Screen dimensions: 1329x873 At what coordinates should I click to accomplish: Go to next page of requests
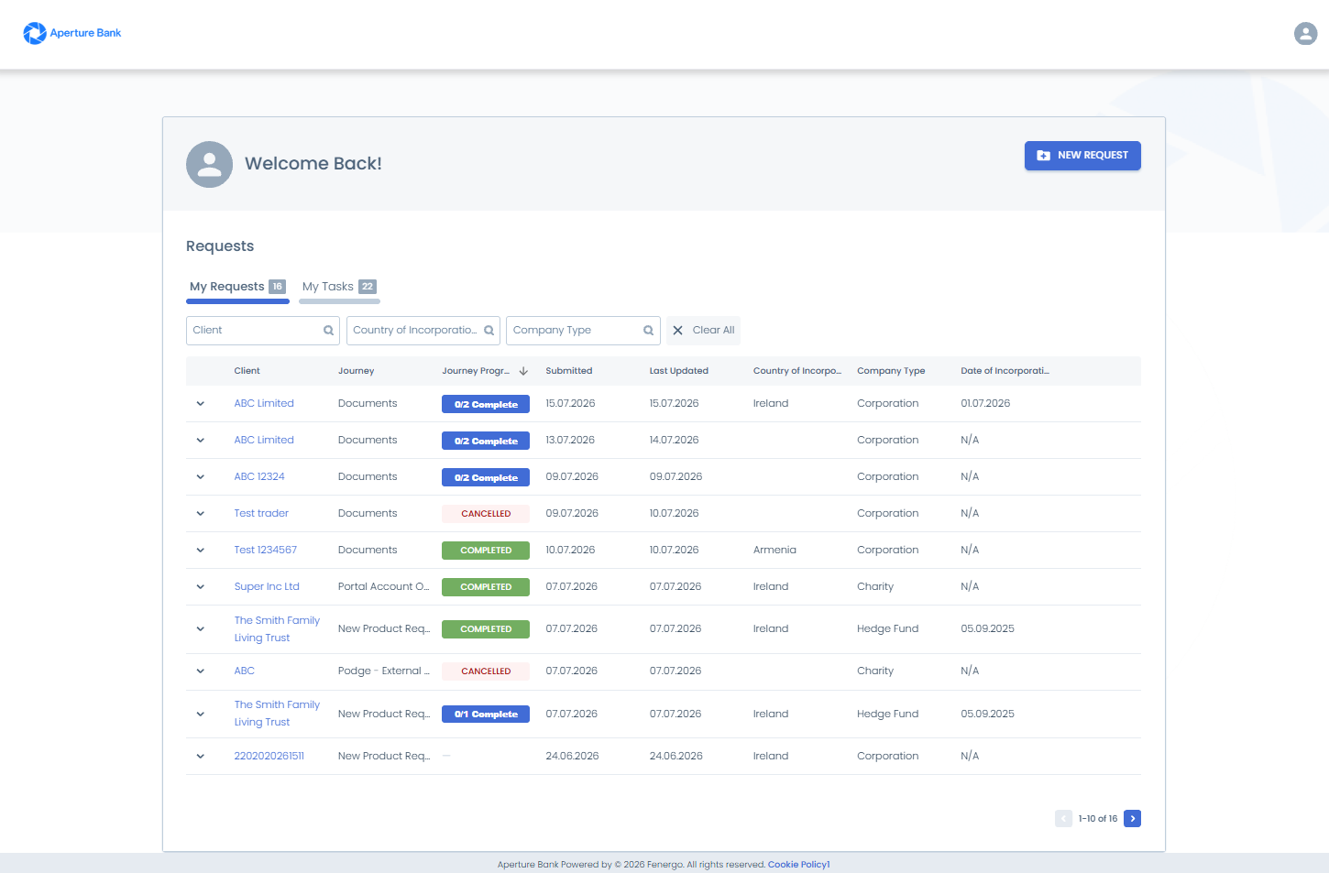[1132, 819]
